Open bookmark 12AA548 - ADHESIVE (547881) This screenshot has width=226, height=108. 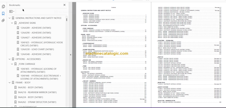[x=36, y=54]
